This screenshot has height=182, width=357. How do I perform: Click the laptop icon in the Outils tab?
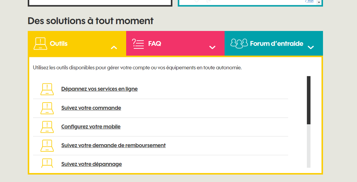click(40, 43)
